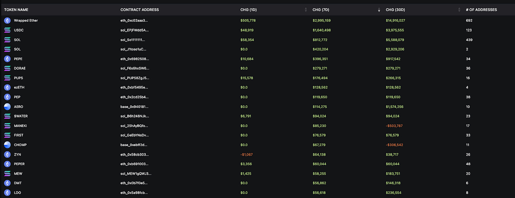Click the PUPS token icon

point(7,78)
